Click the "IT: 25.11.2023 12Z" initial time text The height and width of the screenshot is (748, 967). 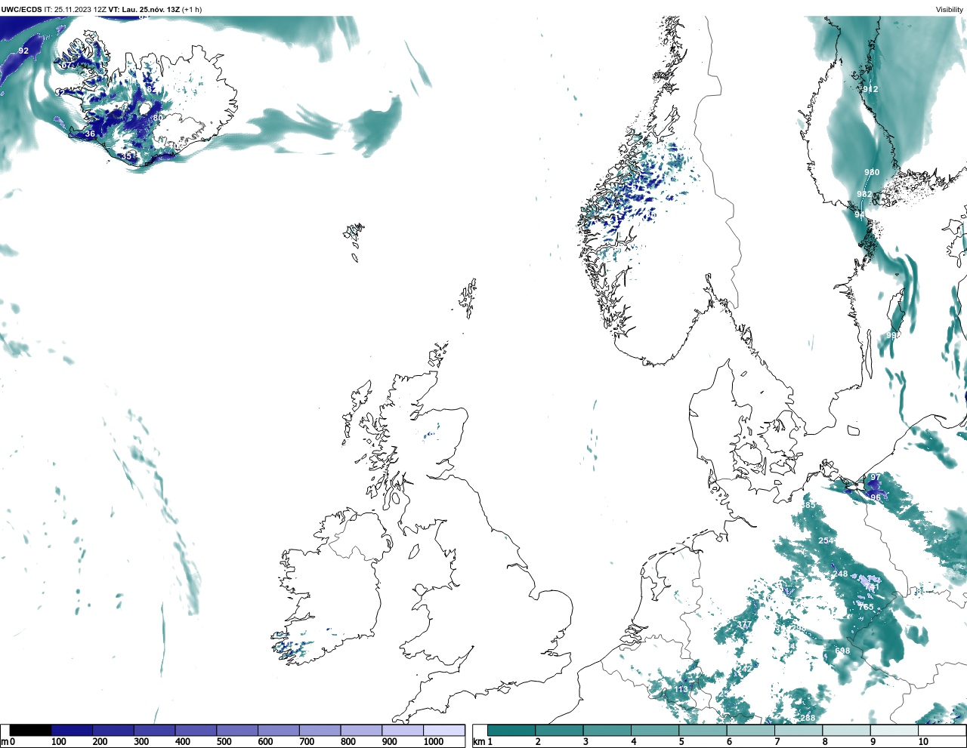(76, 9)
